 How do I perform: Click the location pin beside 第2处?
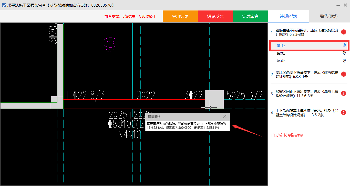[x=344, y=53]
